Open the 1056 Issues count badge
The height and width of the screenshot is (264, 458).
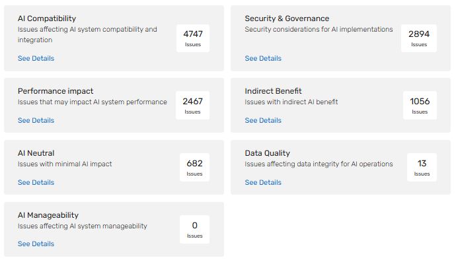[420, 105]
